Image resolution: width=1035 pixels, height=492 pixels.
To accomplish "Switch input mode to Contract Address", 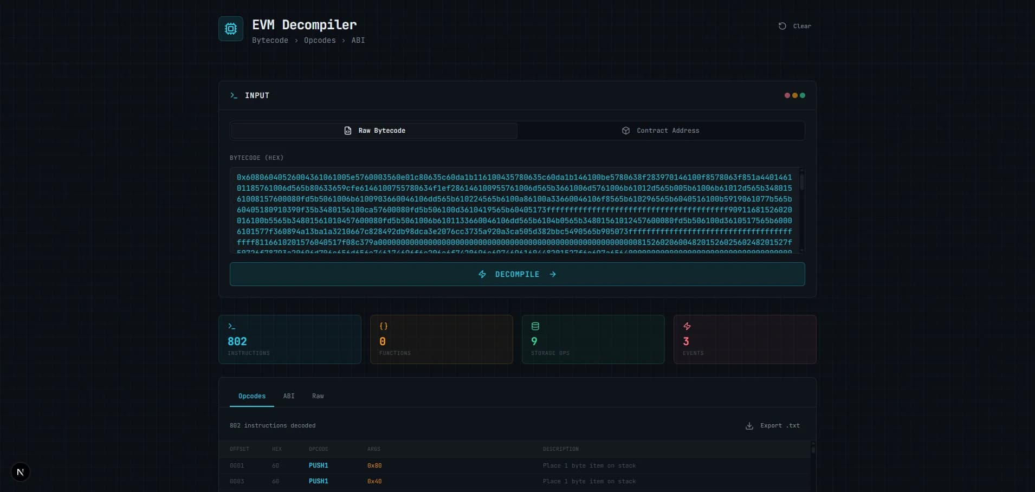I will click(x=661, y=131).
